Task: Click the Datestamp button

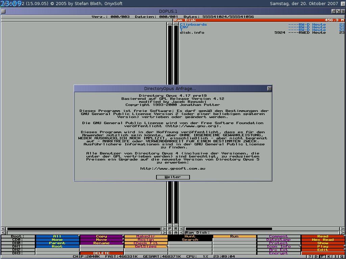Action: 279,240
